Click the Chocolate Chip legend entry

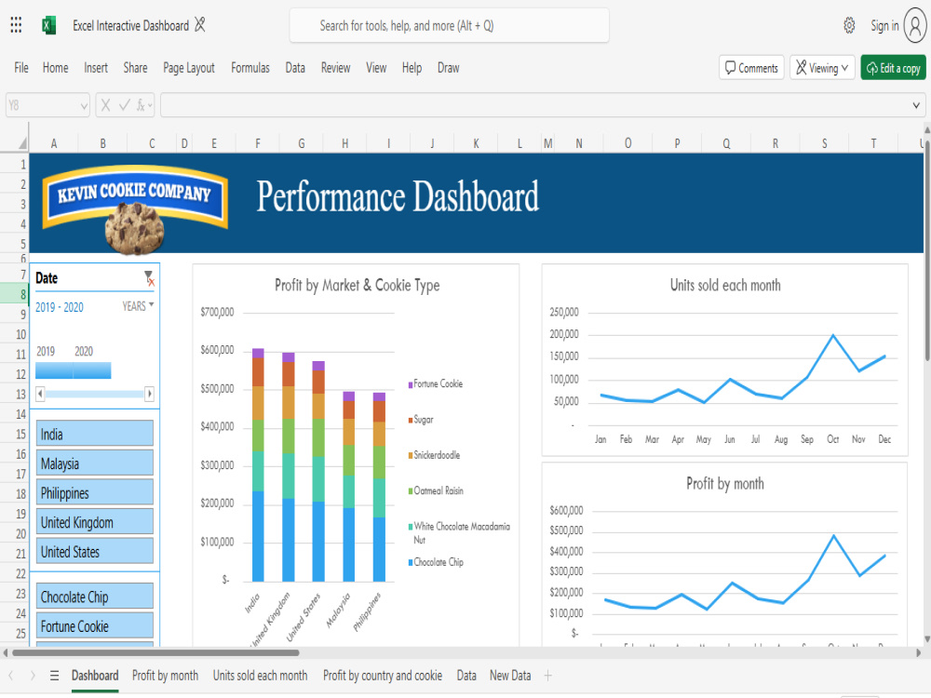point(436,562)
